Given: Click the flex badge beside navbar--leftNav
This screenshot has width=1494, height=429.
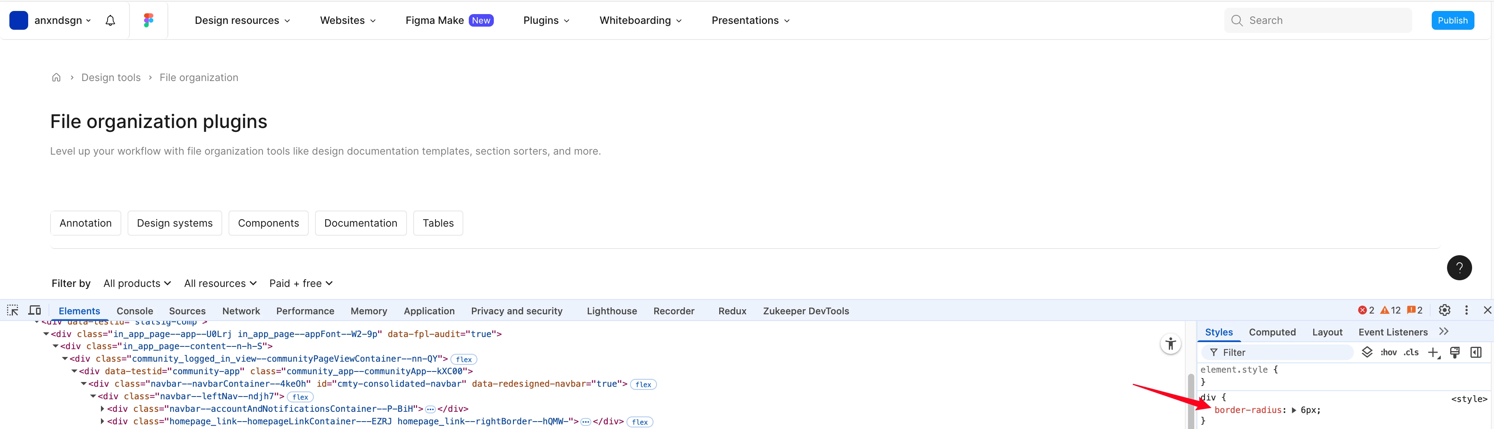Looking at the screenshot, I should [x=300, y=397].
